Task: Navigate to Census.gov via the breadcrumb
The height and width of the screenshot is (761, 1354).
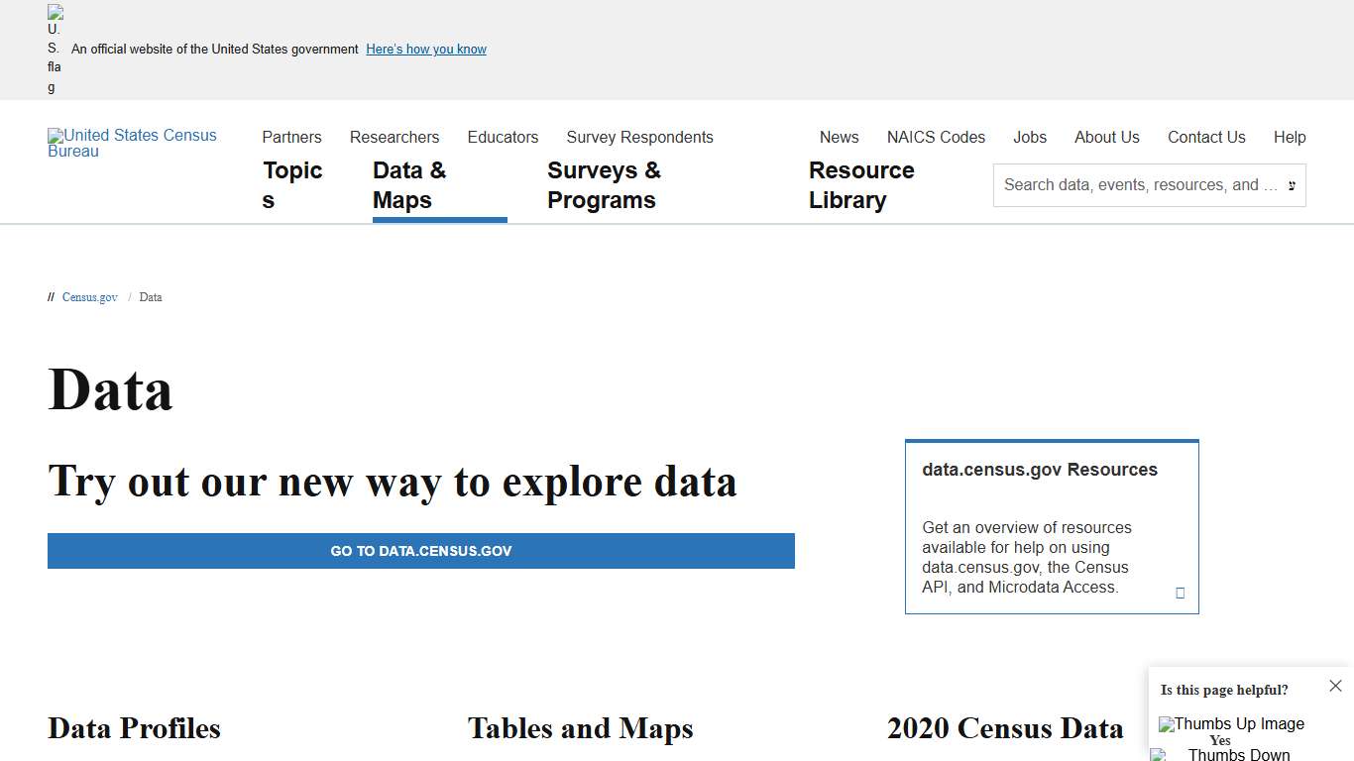Action: click(x=89, y=297)
